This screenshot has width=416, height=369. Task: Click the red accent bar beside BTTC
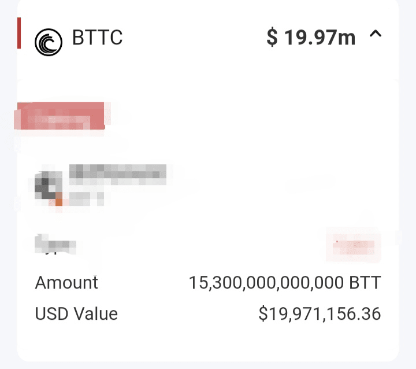click(x=19, y=33)
